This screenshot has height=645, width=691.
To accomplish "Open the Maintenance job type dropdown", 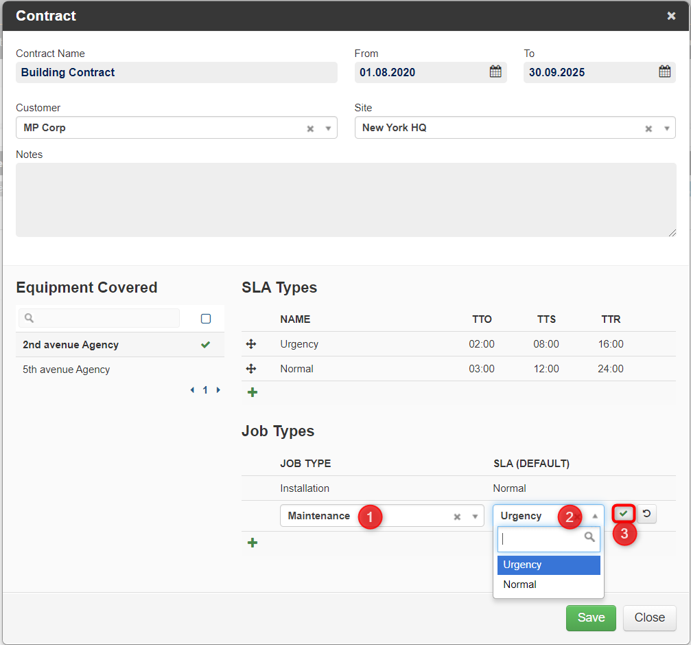I will tap(475, 517).
